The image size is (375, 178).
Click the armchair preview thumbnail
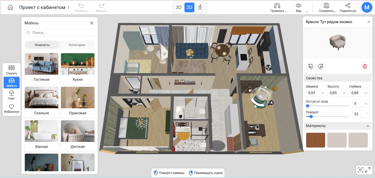(337, 43)
